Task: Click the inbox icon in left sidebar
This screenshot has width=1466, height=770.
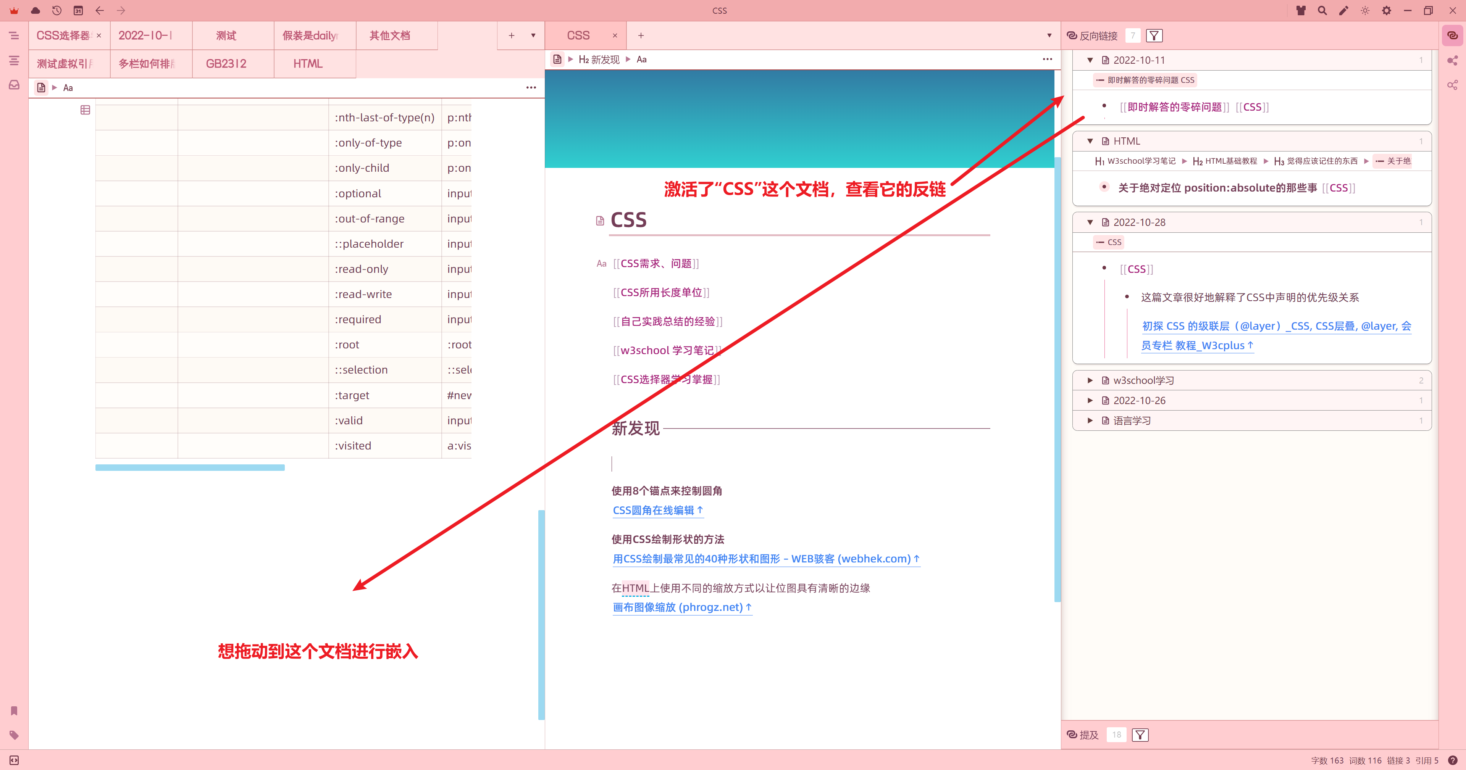Action: point(14,85)
